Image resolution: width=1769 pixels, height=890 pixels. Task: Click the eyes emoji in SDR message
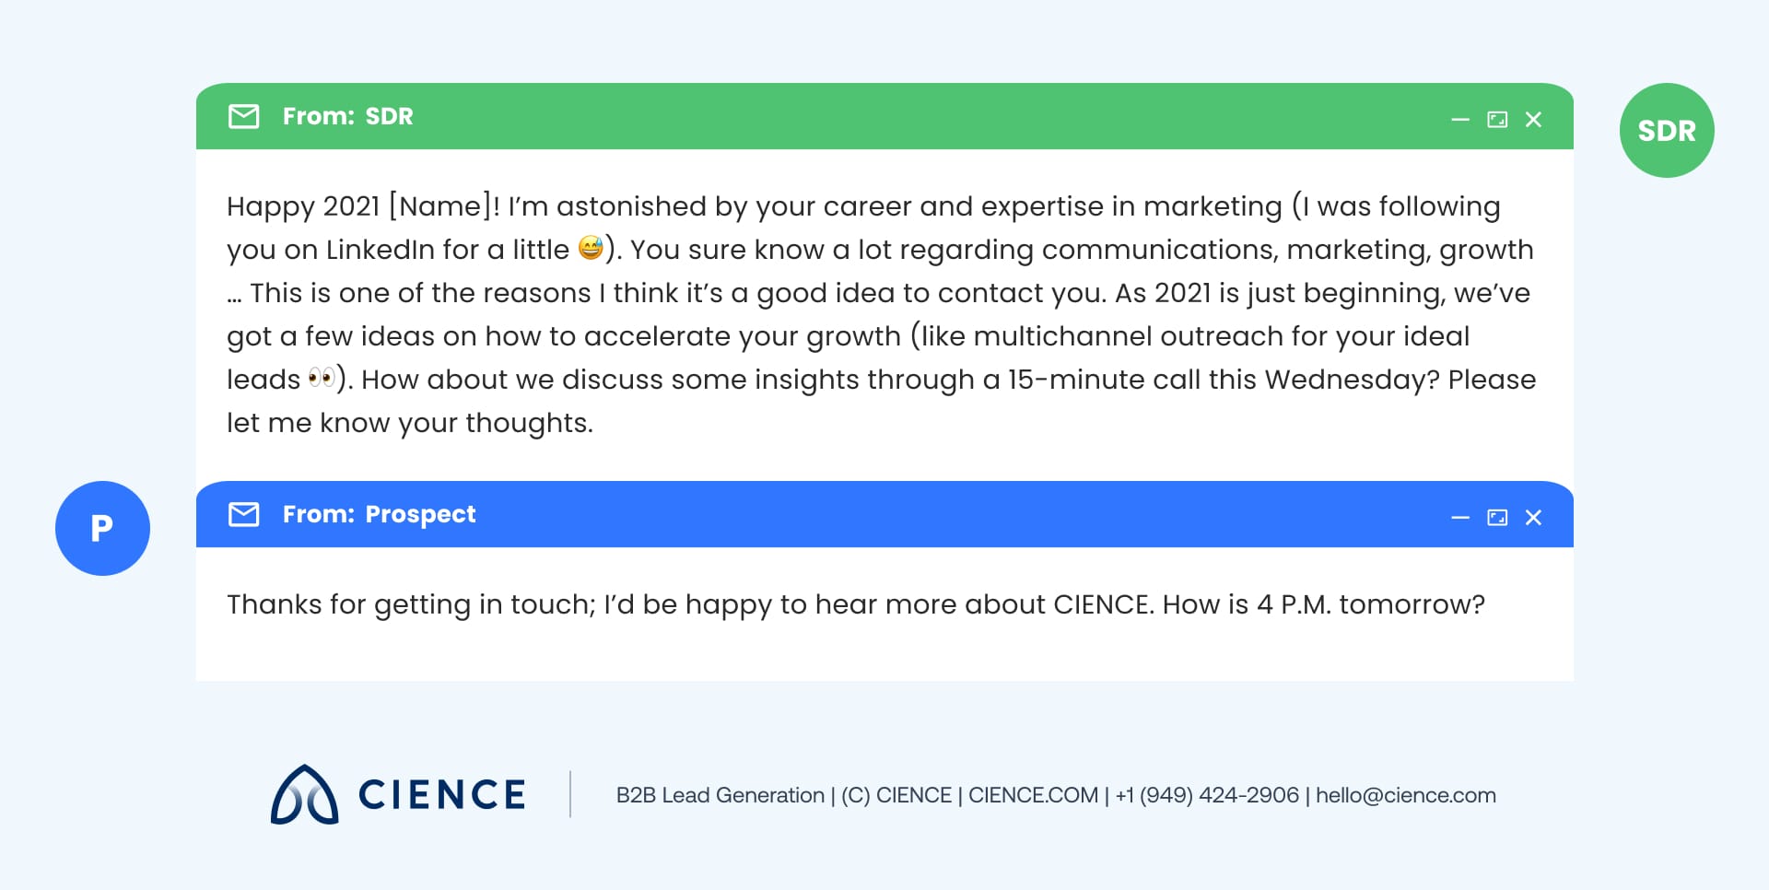tap(322, 378)
